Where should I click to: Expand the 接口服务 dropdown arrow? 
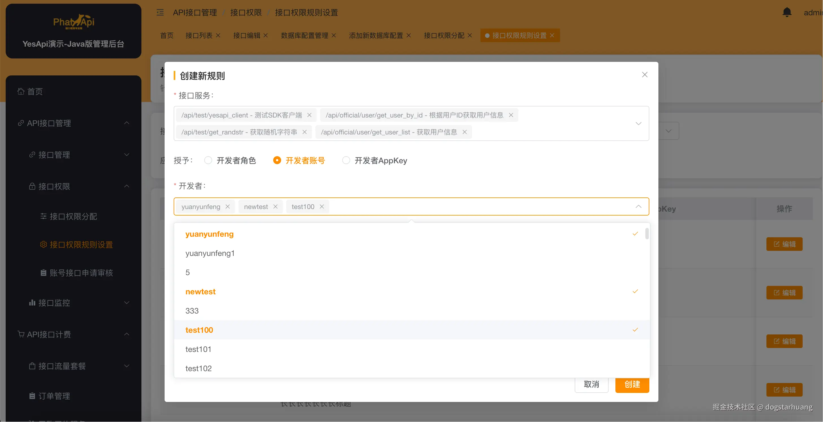coord(638,124)
